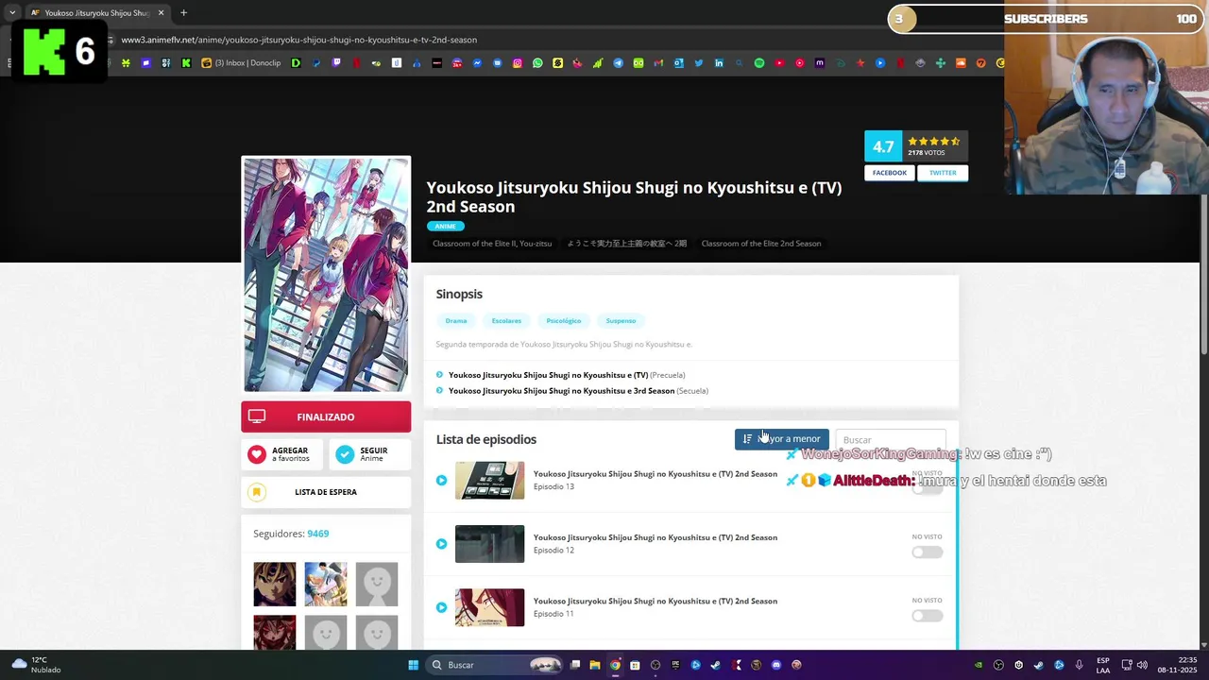This screenshot has width=1209, height=680.
Task: Click the volume icon in system tray
Action: [x=1143, y=665]
